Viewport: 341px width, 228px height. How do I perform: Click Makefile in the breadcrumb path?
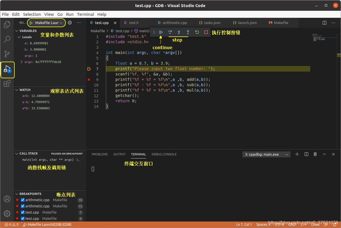(98, 31)
